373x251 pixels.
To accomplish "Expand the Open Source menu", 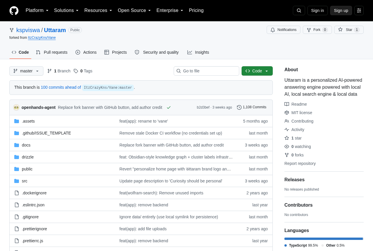I will coord(134,11).
